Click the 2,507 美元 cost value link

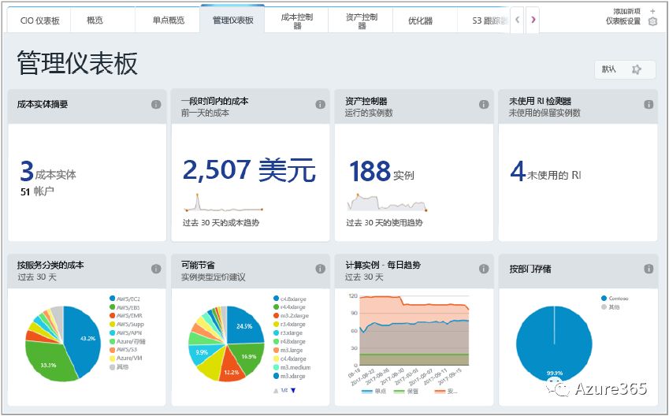click(x=249, y=169)
